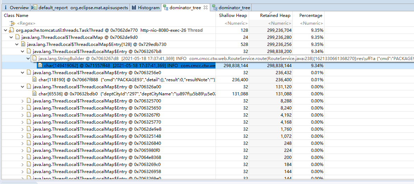The width and height of the screenshot is (414, 184).
Task: Click the Regex filter field
Action: pos(26,23)
